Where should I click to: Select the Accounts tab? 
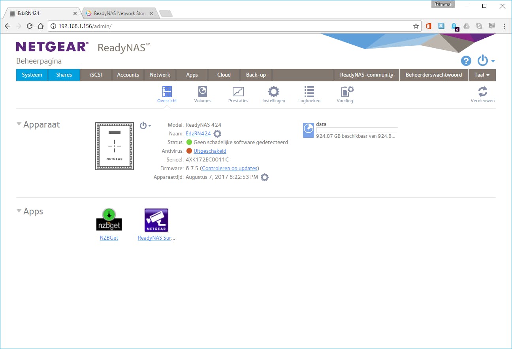coord(128,75)
